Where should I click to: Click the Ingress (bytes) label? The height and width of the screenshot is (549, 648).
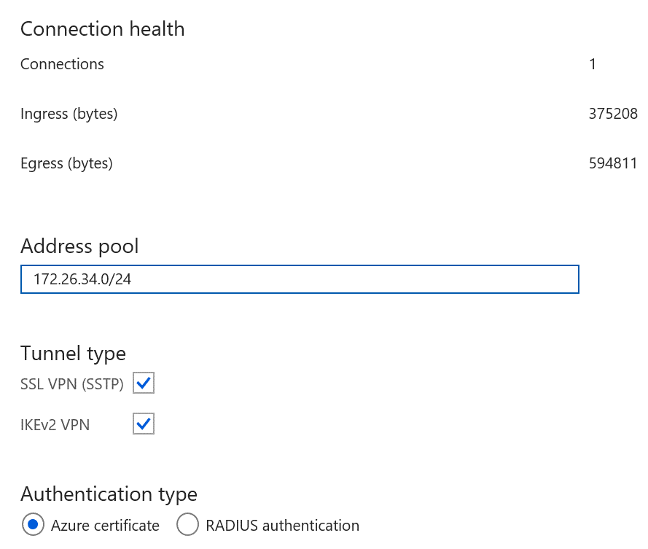tap(69, 114)
